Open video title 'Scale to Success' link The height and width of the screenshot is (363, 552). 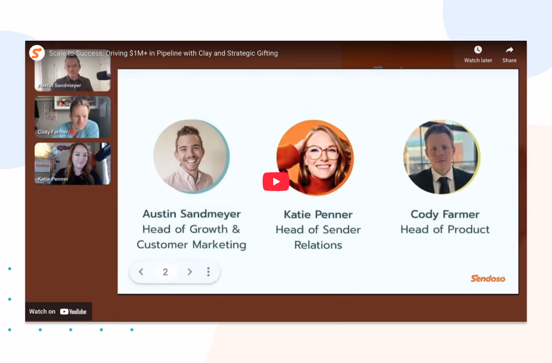(x=163, y=53)
